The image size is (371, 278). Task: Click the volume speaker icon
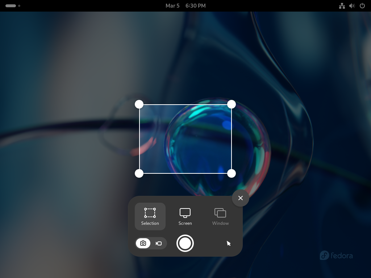click(x=352, y=6)
